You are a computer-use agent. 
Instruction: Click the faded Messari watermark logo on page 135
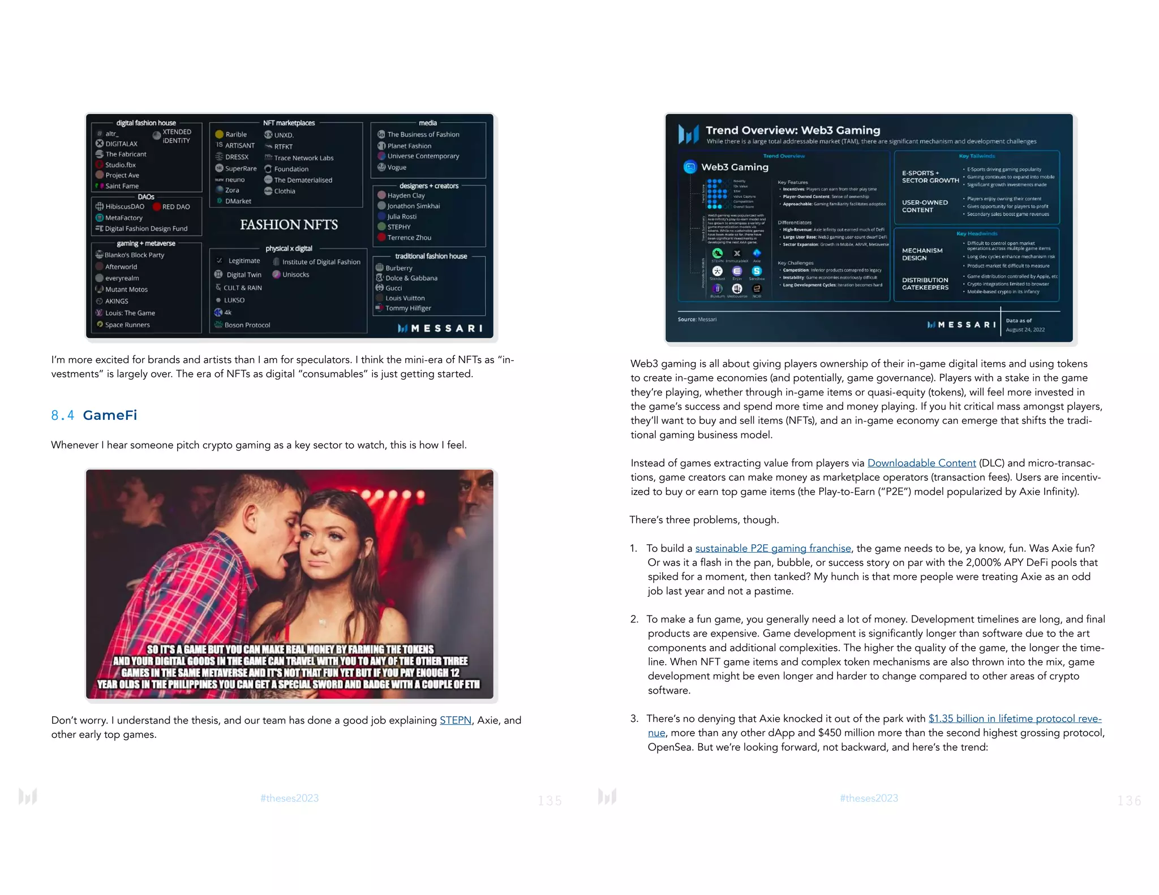[28, 797]
